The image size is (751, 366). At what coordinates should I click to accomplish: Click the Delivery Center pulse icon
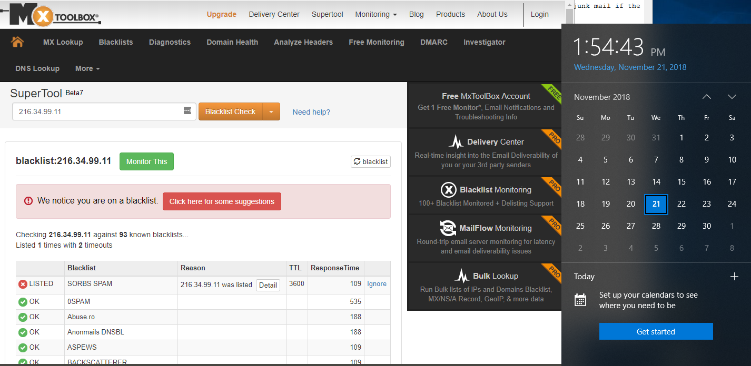point(456,141)
